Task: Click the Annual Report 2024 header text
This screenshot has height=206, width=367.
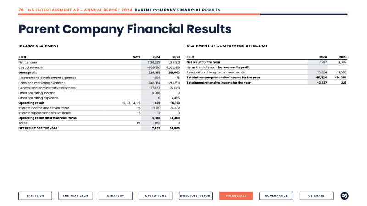Action: pyautogui.click(x=108, y=10)
